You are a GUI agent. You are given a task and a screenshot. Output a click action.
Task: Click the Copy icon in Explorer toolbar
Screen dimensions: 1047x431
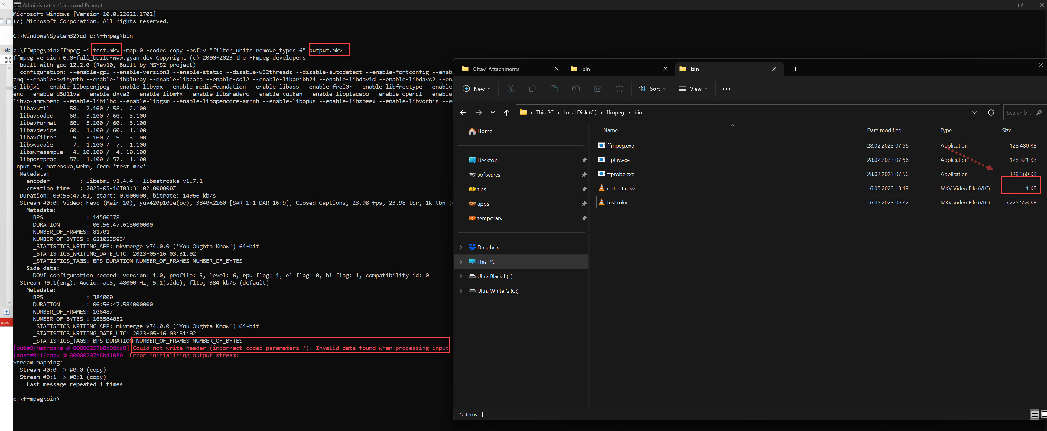532,89
